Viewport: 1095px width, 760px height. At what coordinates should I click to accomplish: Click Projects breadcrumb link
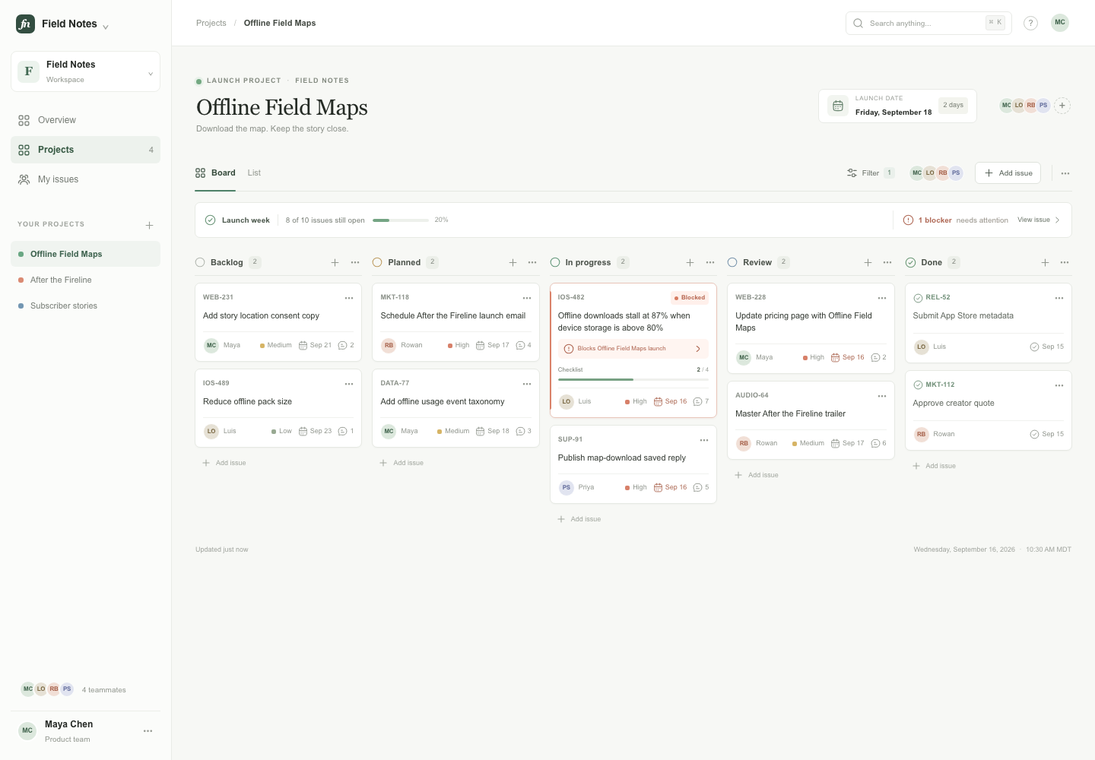coord(211,24)
